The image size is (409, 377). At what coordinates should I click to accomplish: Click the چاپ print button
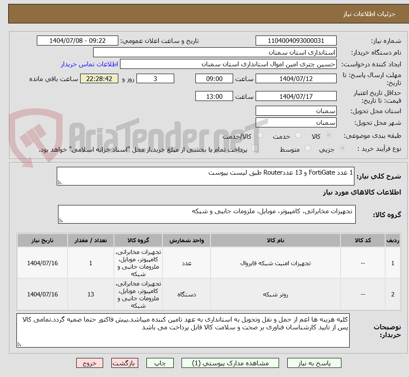pos(160,363)
